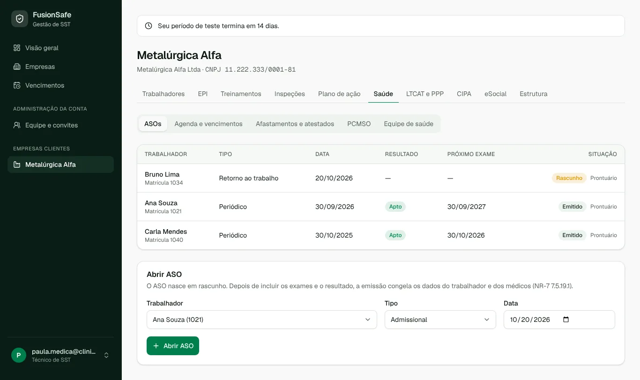Screen dimensions: 640x380
Task: Click the FusionSafe shield logo icon
Action: [20, 19]
